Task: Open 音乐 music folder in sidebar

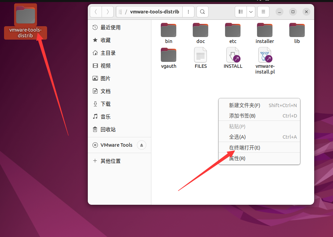Action: (x=119, y=116)
